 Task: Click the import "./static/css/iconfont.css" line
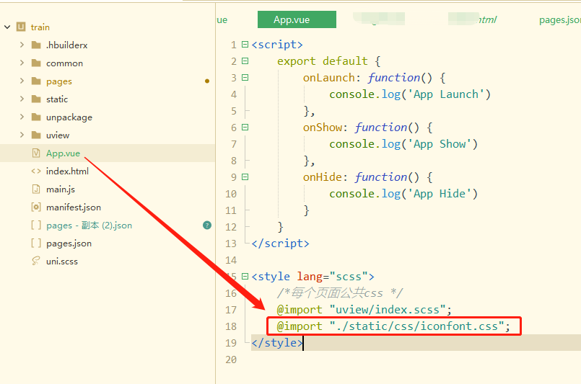(393, 326)
